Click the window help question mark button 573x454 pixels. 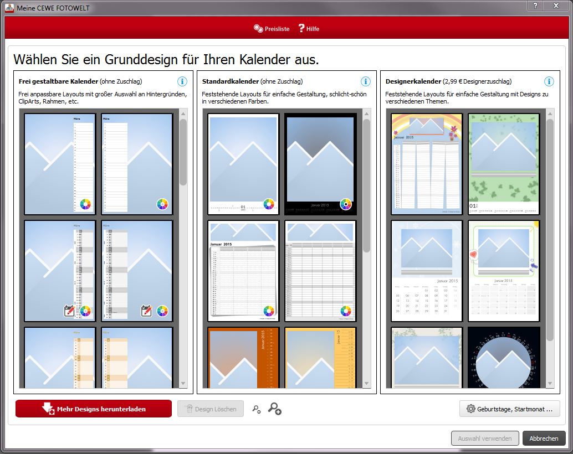[x=535, y=6]
